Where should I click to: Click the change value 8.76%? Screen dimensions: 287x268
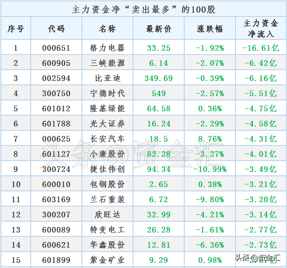pos(210,139)
